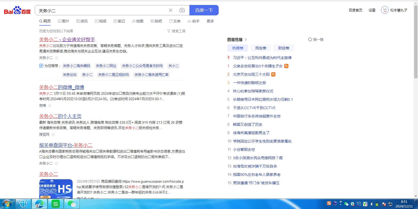
Task: Click the Sogou input method tray icon
Action: tap(329, 203)
